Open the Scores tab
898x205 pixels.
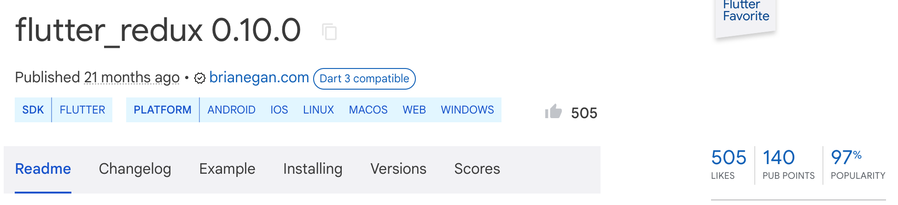pos(477,169)
